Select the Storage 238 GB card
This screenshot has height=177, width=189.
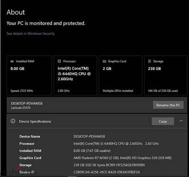[x=166, y=75]
